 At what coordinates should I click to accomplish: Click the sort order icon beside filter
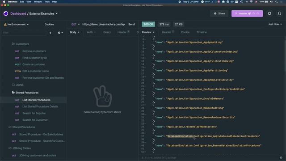[x=50, y=33]
